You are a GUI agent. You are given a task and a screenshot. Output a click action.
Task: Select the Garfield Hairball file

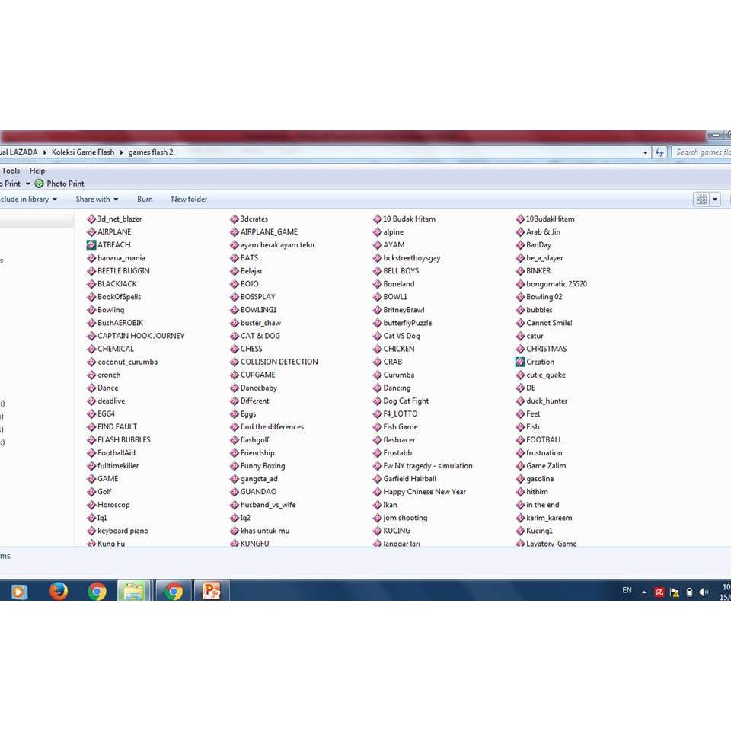[409, 479]
